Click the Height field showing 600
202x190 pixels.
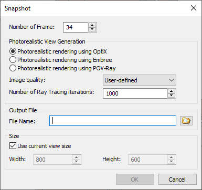[x=147, y=160]
